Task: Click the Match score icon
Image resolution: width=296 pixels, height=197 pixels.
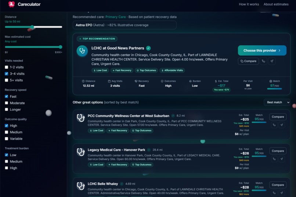Action: click(271, 81)
